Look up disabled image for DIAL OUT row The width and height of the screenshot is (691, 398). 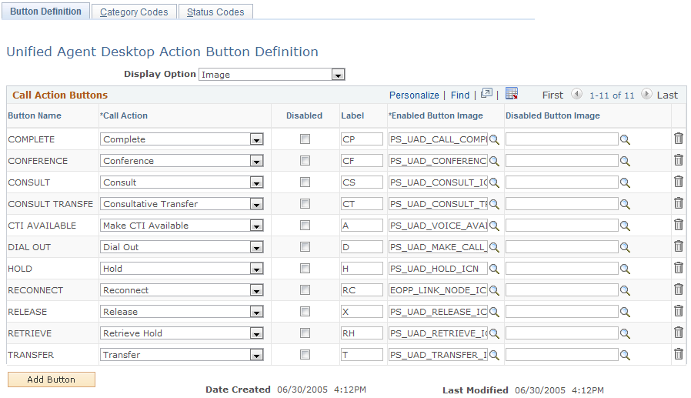625,247
